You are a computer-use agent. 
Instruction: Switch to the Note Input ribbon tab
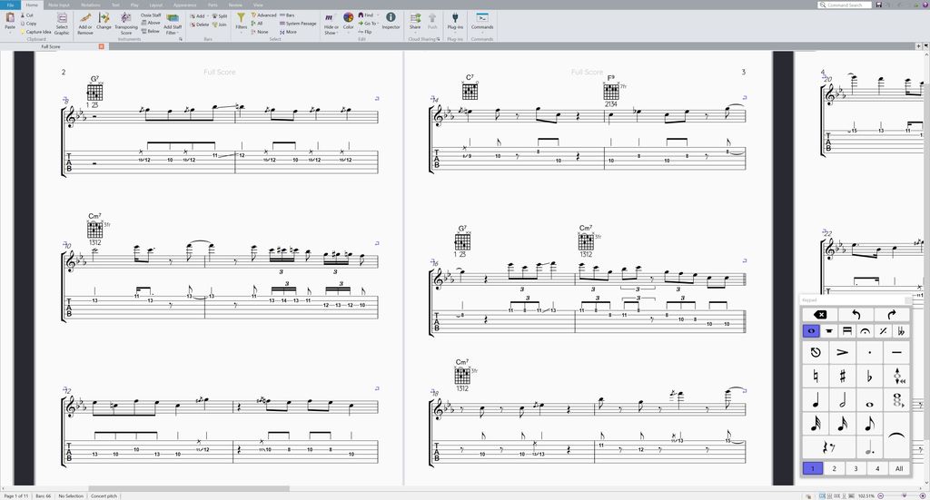click(x=58, y=5)
